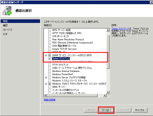Screen dimensions: 153x116
Task: Check UNIX ベース アプリケーション用サブシステム checkbox
Action: pos(50,68)
